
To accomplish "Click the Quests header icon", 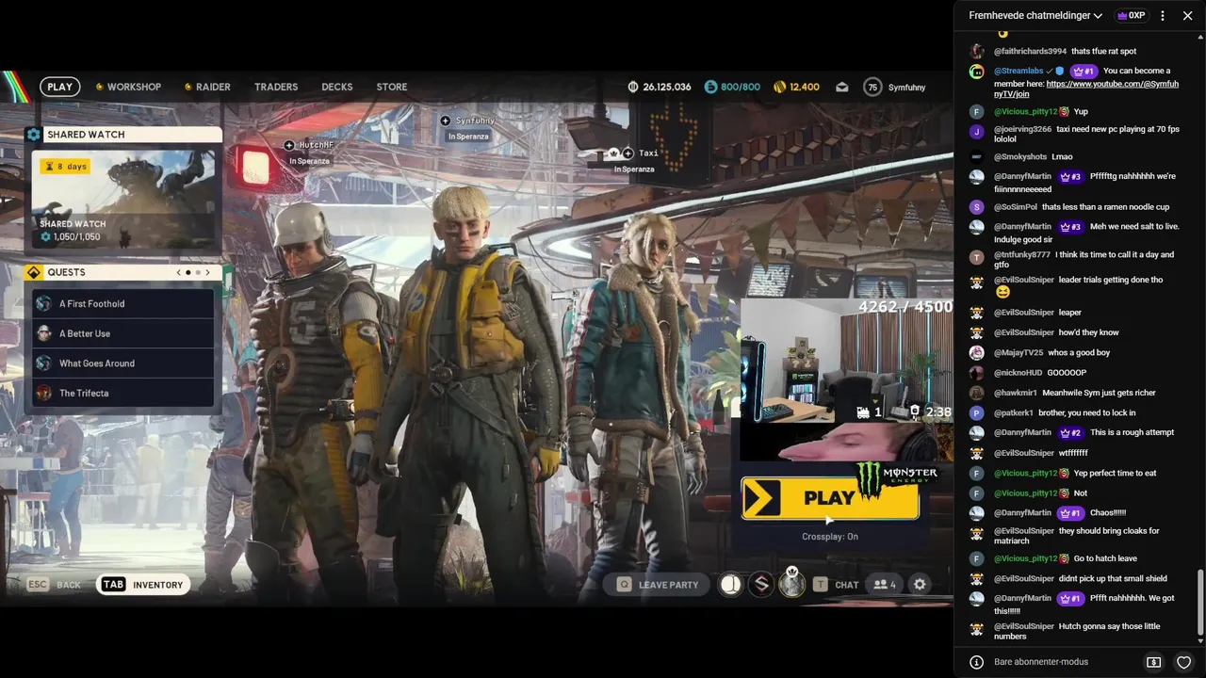I will click(x=34, y=272).
